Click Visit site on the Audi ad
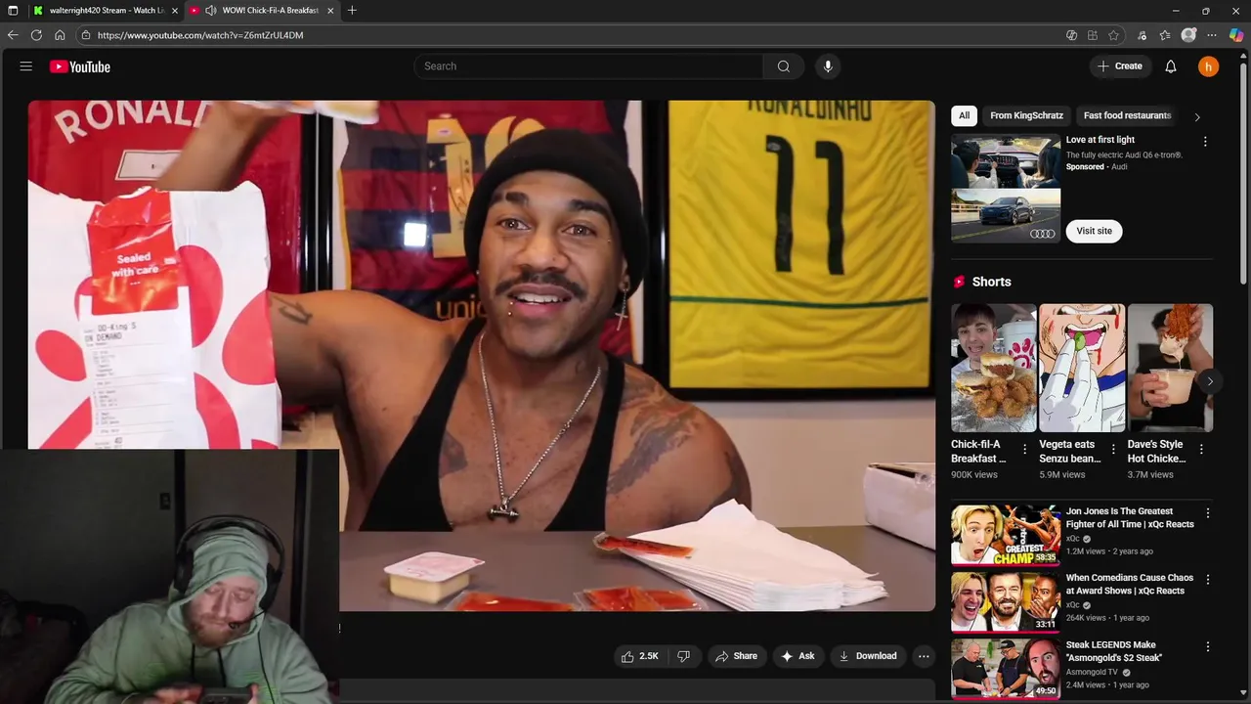Image resolution: width=1251 pixels, height=704 pixels. [1094, 231]
